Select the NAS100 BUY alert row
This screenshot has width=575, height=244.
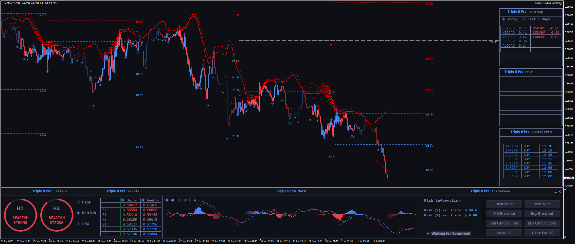click(530, 146)
